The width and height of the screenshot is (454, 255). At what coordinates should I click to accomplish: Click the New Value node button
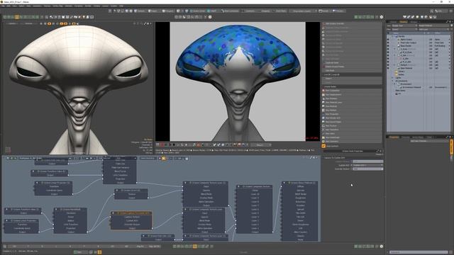[352, 134]
